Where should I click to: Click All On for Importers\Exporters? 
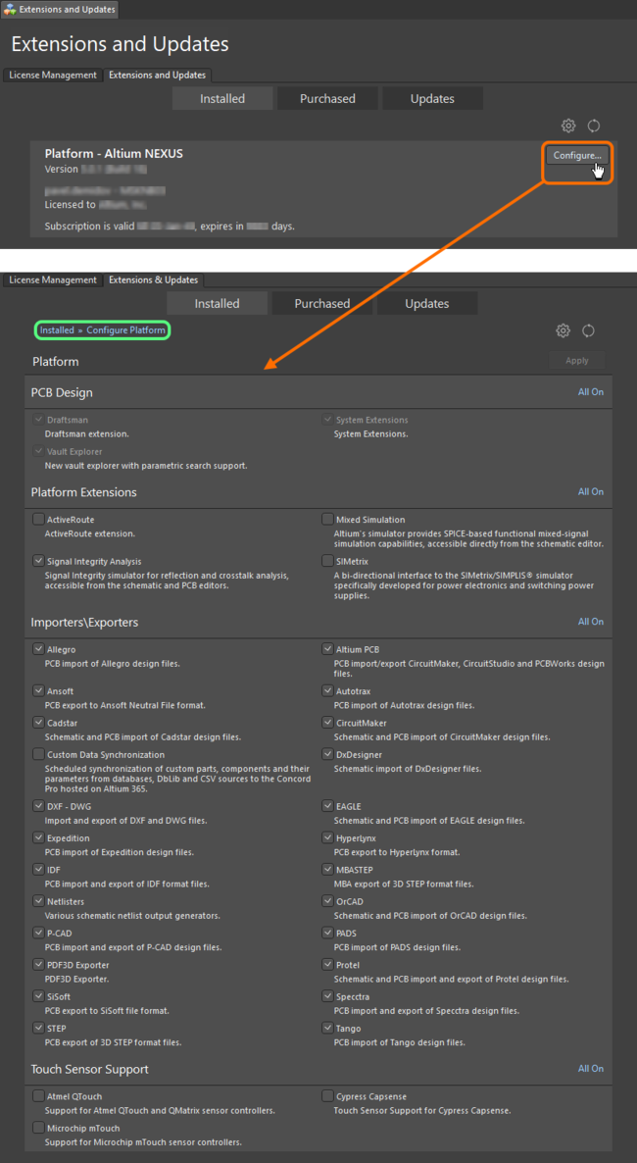[x=591, y=622]
